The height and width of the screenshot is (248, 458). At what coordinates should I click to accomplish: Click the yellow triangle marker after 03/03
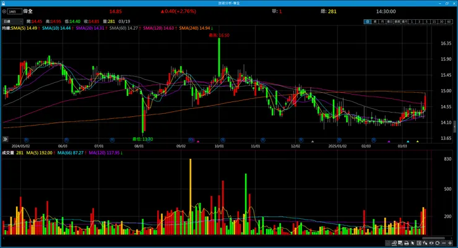coord(417,142)
